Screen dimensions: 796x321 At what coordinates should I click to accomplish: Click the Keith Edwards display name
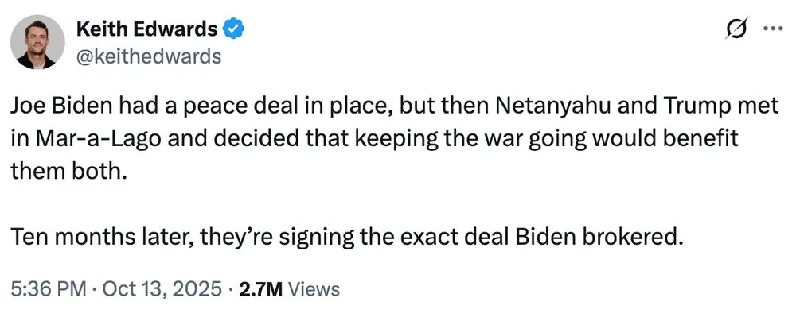[x=146, y=30]
